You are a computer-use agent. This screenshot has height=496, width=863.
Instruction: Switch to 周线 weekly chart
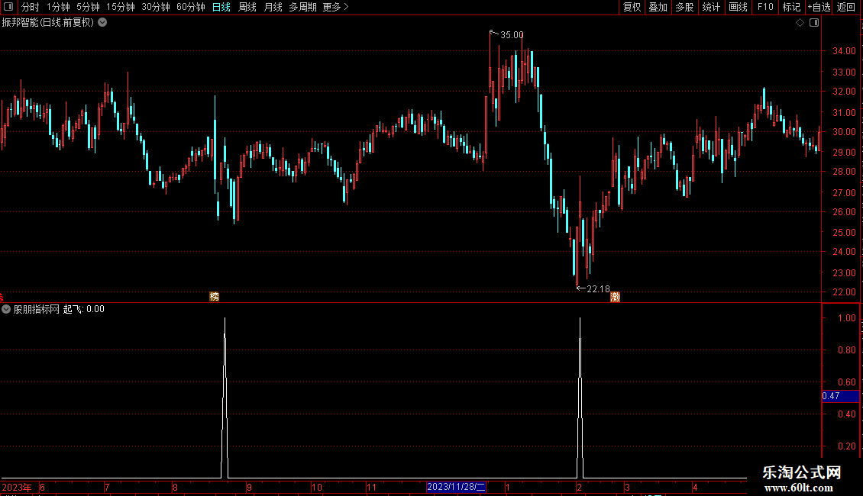247,7
